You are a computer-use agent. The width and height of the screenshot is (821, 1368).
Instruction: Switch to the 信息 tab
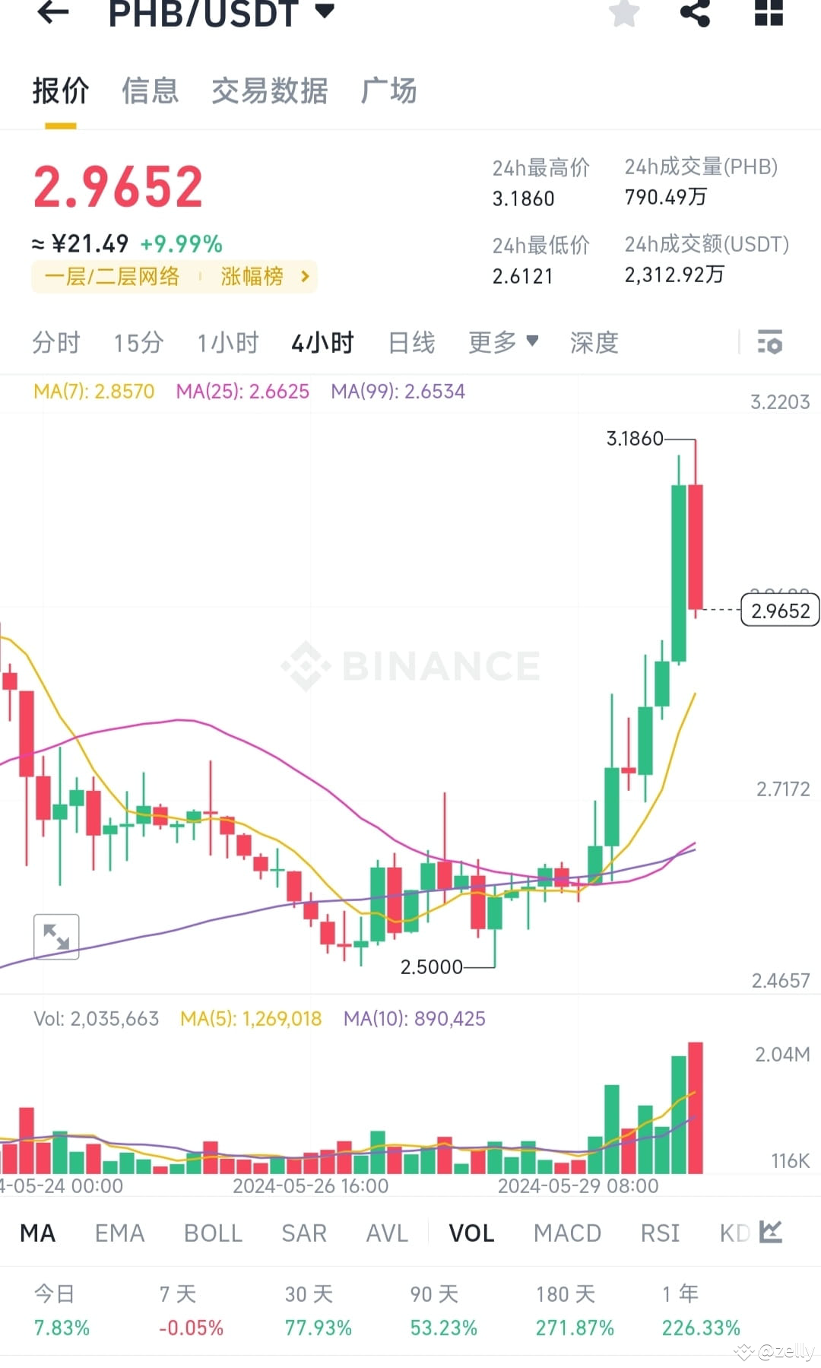[x=150, y=90]
